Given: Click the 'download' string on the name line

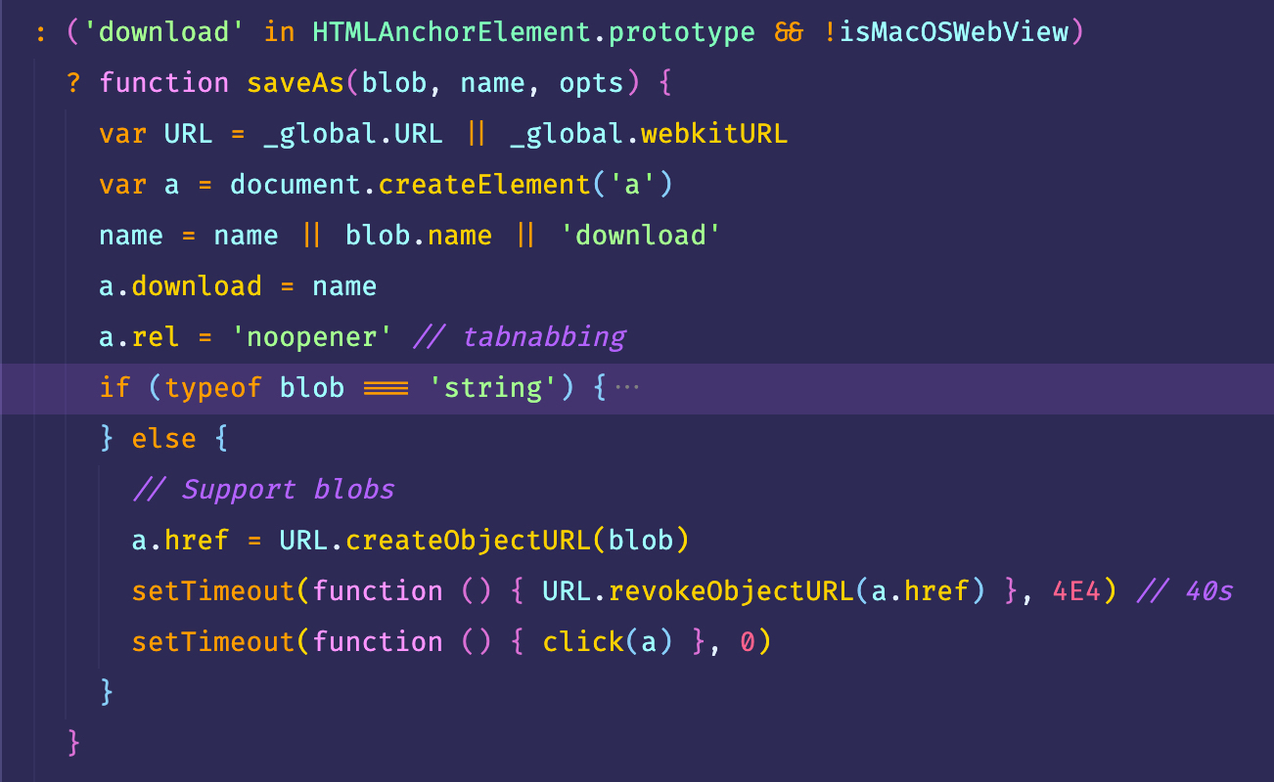Looking at the screenshot, I should click(x=641, y=236).
